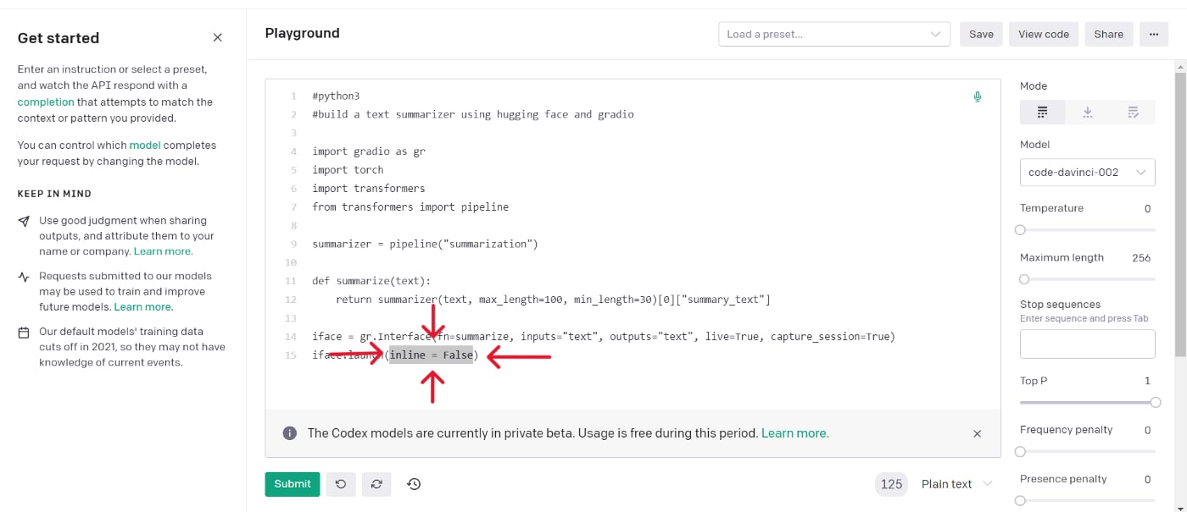The width and height of the screenshot is (1187, 512).
Task: Open the history clock icon
Action: 414,484
